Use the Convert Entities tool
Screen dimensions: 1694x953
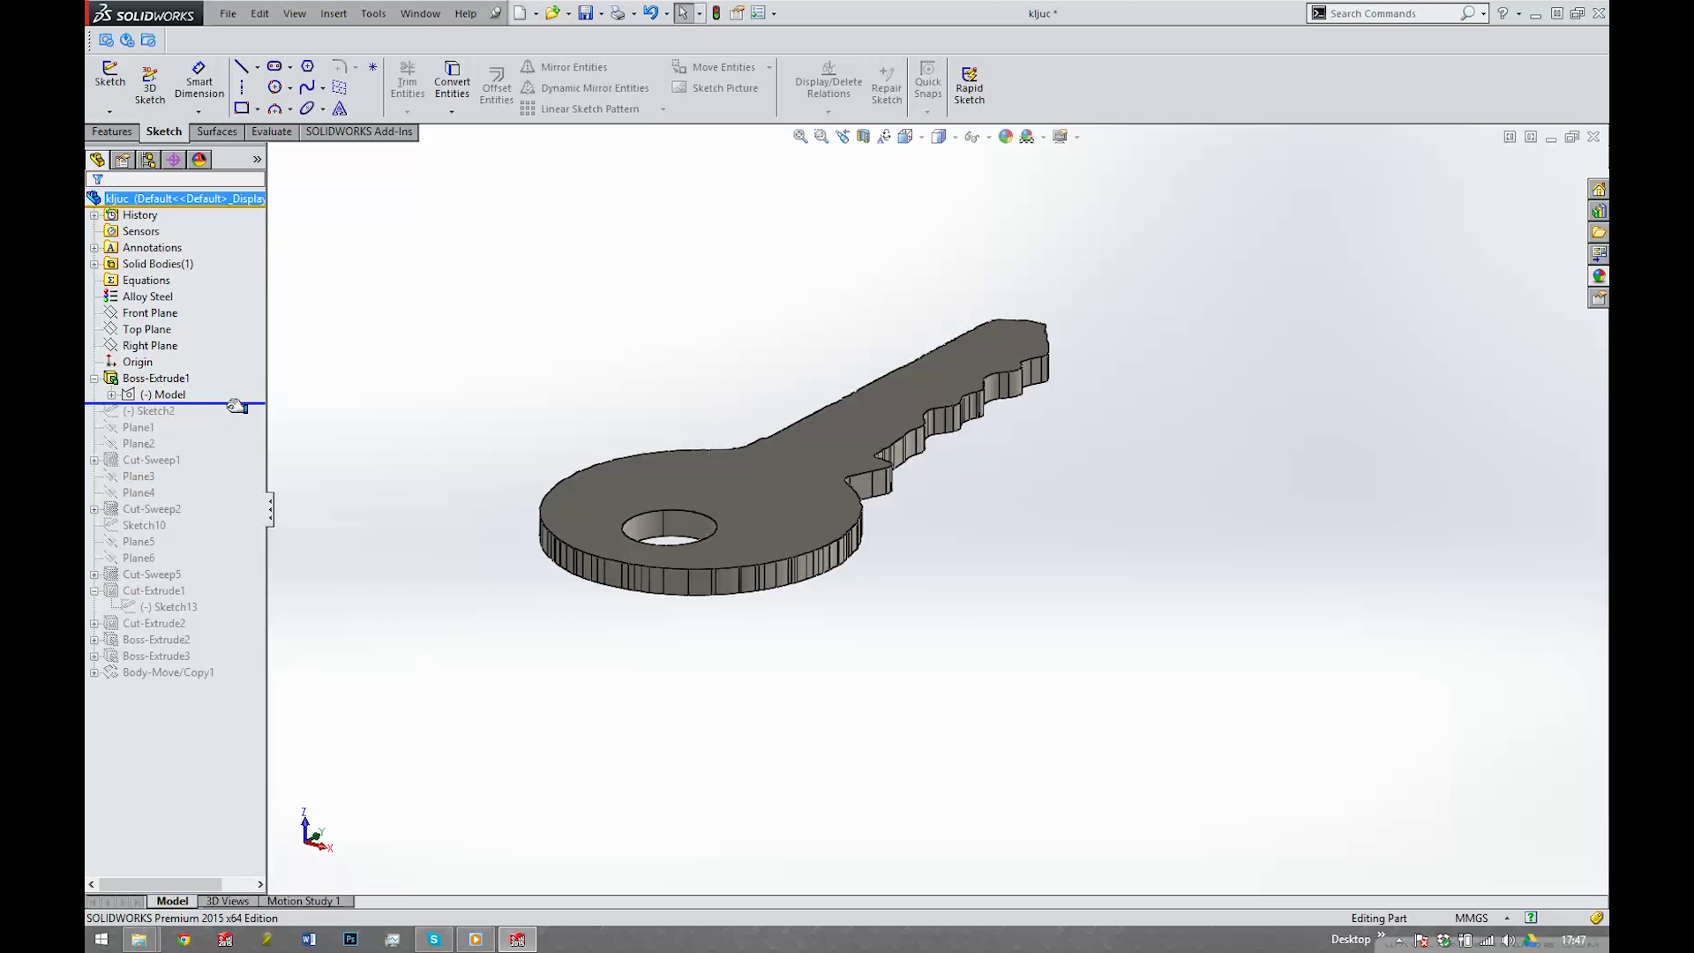452,79
